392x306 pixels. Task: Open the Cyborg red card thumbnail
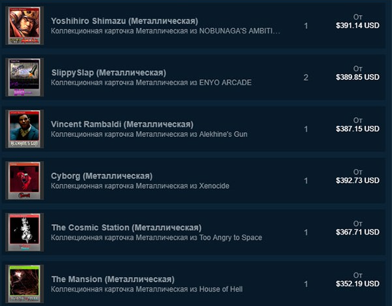[x=24, y=181]
